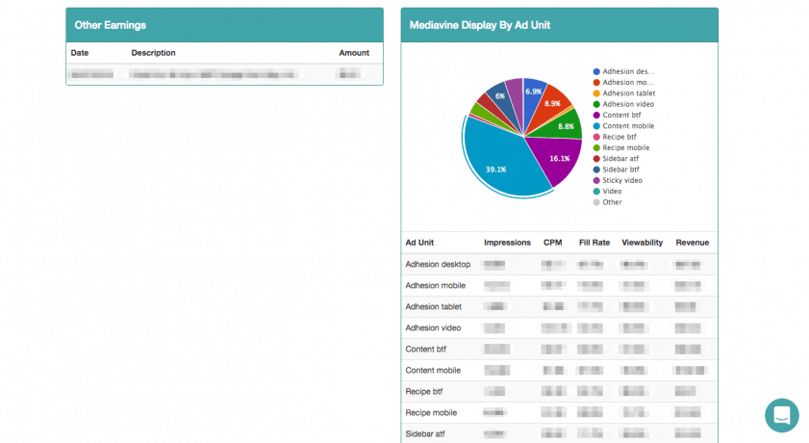Toggle Adhesion video legend entry
809x443 pixels.
click(623, 104)
